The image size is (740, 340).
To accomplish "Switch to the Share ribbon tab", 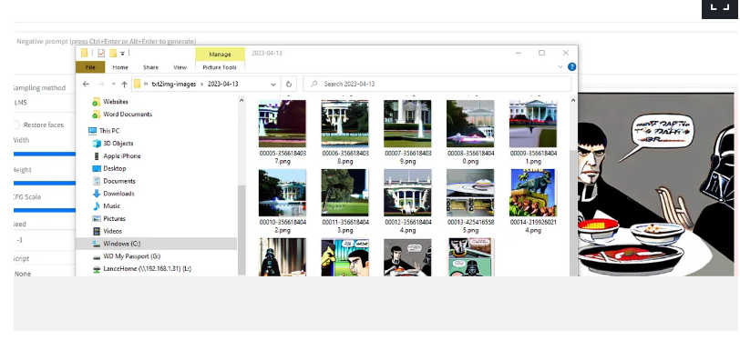I will point(150,67).
